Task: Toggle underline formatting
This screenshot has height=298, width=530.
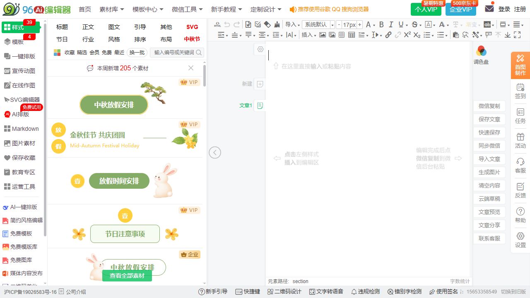Action: coord(401,24)
